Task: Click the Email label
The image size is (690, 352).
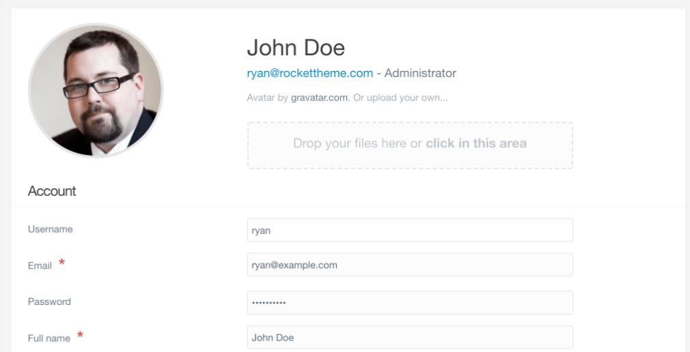Action: (x=40, y=266)
